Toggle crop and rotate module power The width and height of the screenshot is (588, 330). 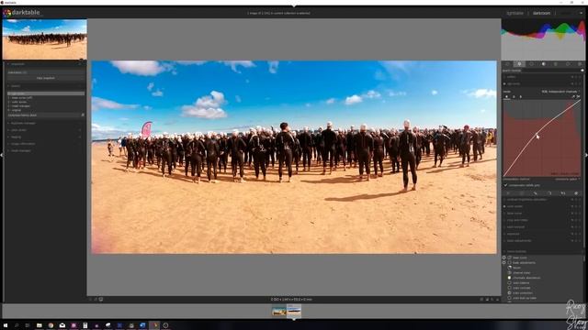tap(504, 220)
